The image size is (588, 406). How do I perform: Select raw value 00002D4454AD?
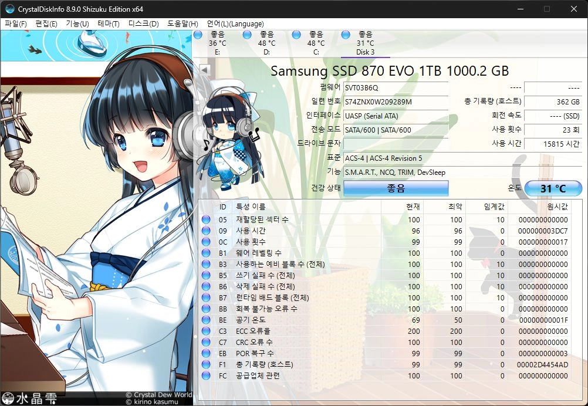coord(542,364)
